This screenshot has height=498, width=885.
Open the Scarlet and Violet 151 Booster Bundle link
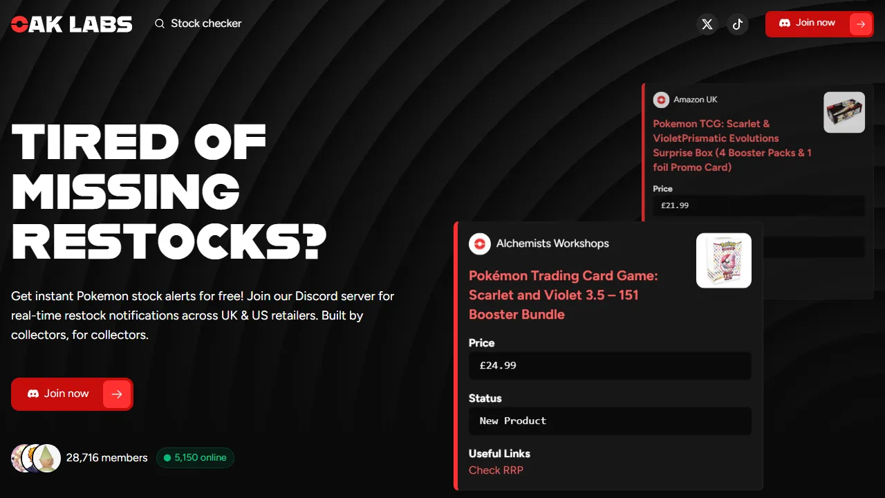coord(563,295)
